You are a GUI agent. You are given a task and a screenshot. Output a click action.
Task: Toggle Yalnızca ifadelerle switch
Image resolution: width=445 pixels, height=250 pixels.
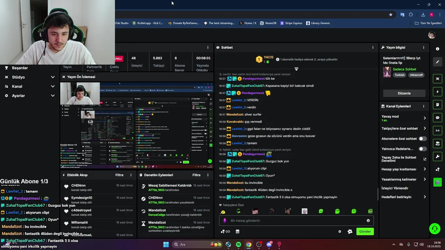click(x=422, y=149)
